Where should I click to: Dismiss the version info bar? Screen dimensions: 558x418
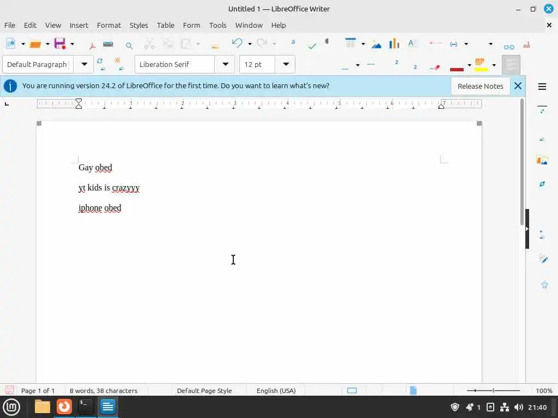click(518, 85)
